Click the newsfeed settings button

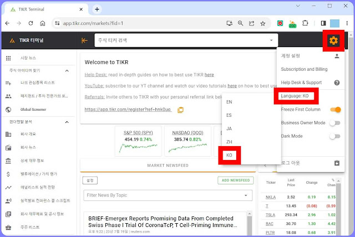click(90, 181)
